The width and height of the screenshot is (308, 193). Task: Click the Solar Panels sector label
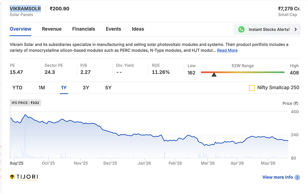21,15
